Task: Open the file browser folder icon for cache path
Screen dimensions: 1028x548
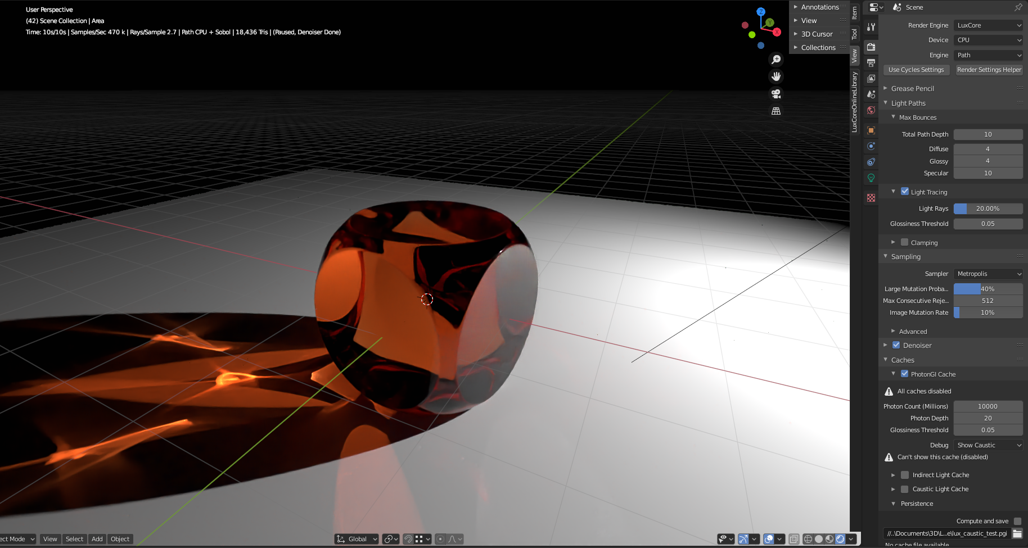Action: point(1017,533)
